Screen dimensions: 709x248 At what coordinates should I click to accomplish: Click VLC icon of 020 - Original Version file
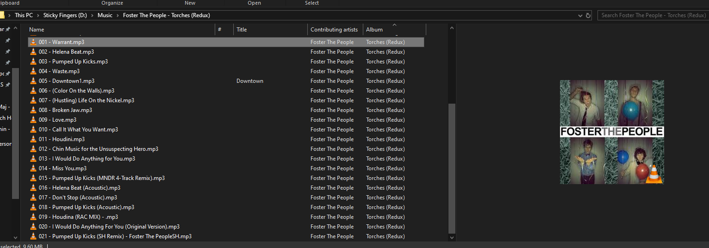(33, 226)
